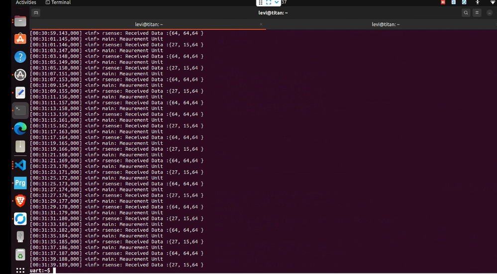Viewport: 497px width, 274px height.
Task: Click the new tab button in the terminal header
Action: point(36,12)
